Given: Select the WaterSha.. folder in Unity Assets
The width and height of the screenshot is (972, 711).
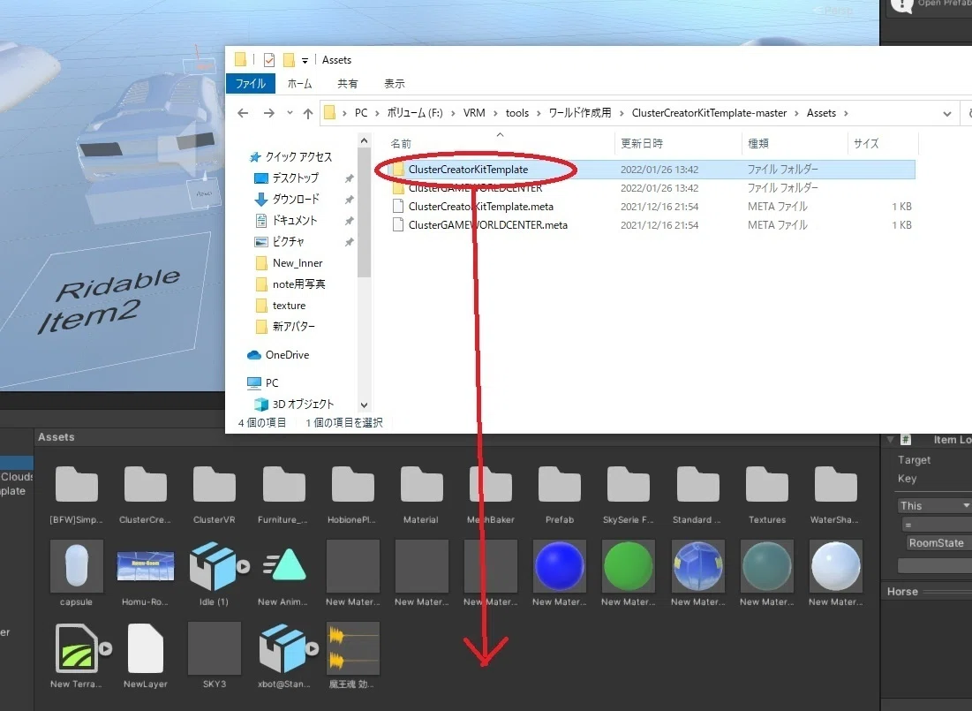Looking at the screenshot, I should [x=836, y=495].
